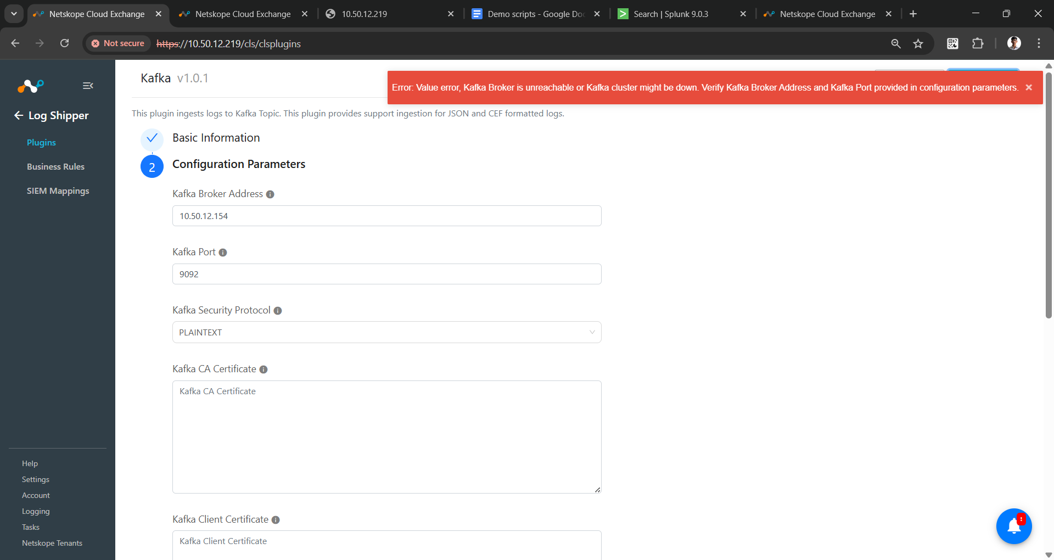Click the Configuration Parameters step heading
This screenshot has width=1054, height=560.
pyautogui.click(x=239, y=164)
